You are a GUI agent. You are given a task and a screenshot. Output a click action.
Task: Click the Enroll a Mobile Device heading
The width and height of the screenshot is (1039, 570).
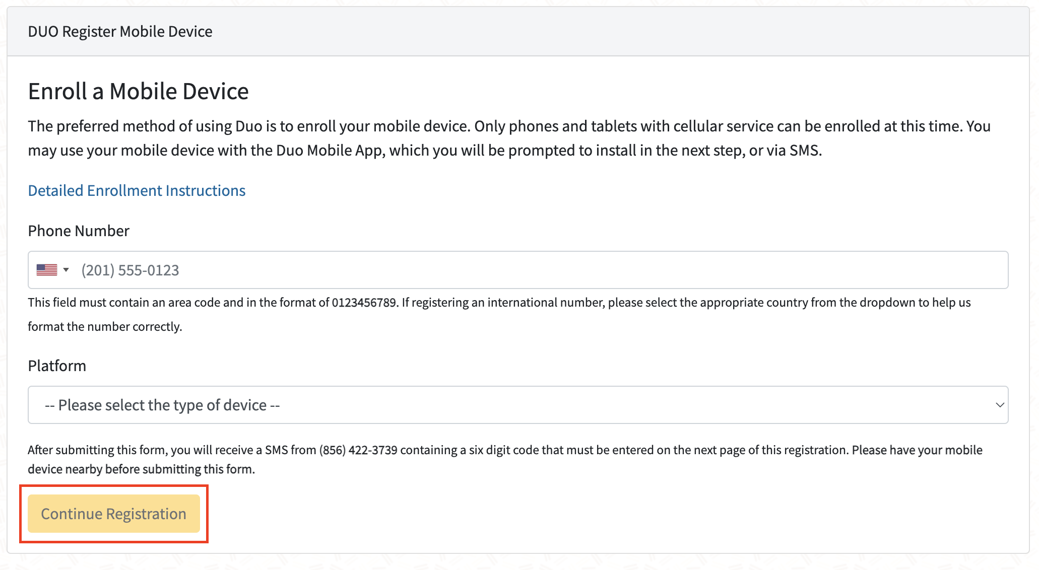pos(138,91)
